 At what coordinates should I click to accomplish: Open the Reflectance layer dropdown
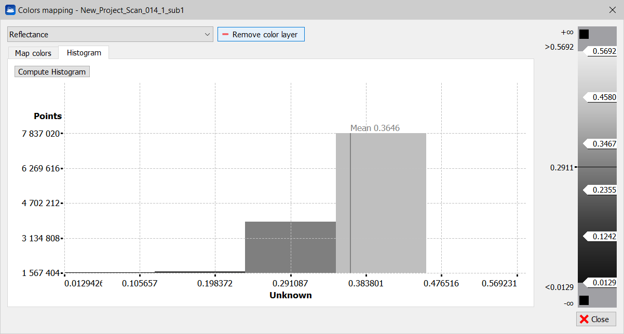click(110, 35)
